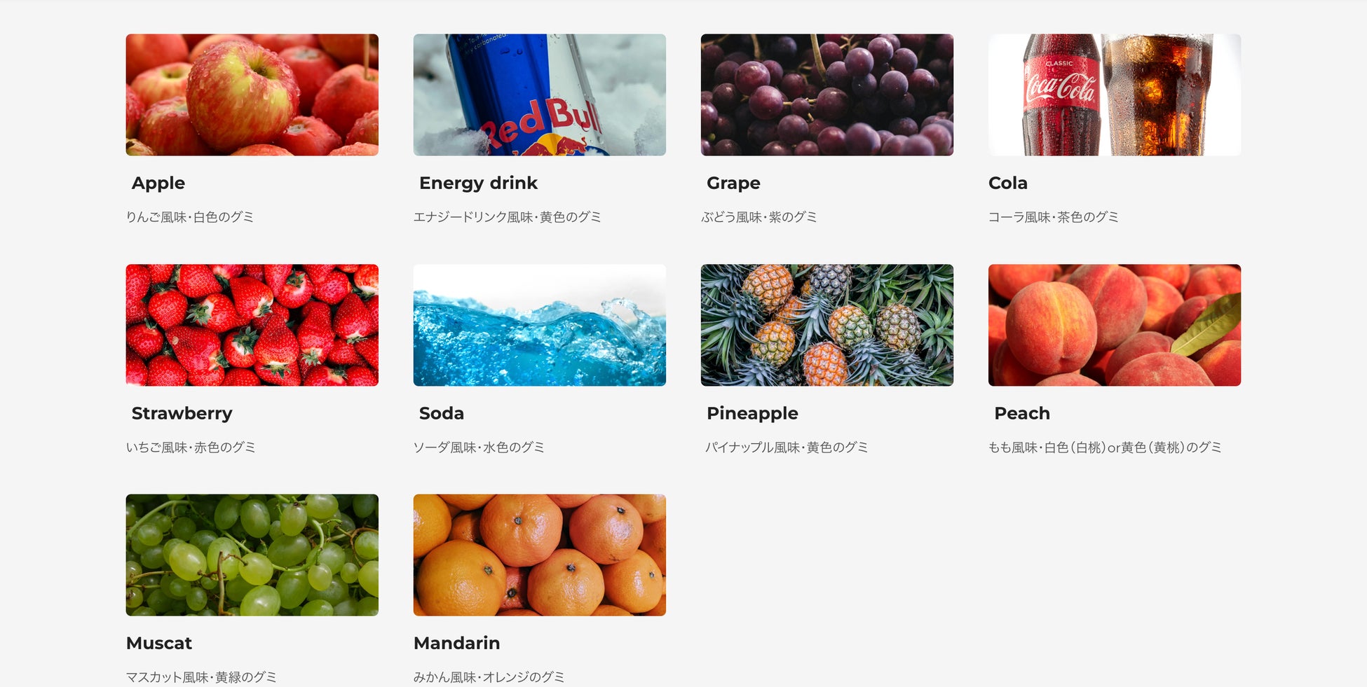
Task: Select the Peach title
Action: 1022,413
